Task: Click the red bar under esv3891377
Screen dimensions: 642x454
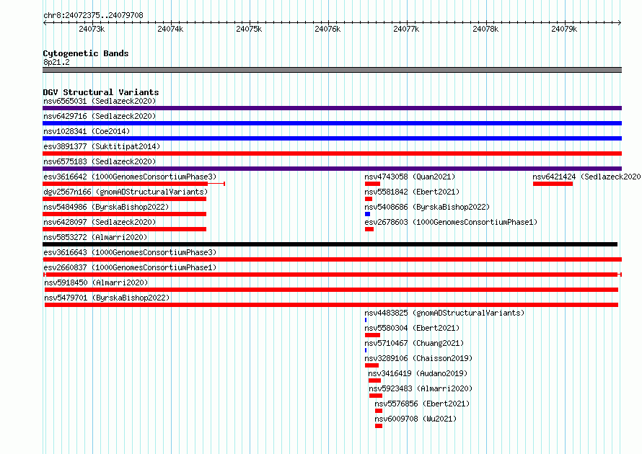Action: click(332, 153)
